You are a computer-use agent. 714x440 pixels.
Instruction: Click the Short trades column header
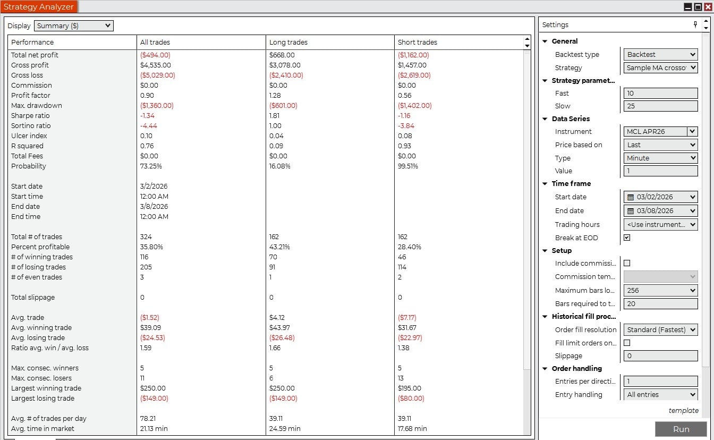(459, 42)
